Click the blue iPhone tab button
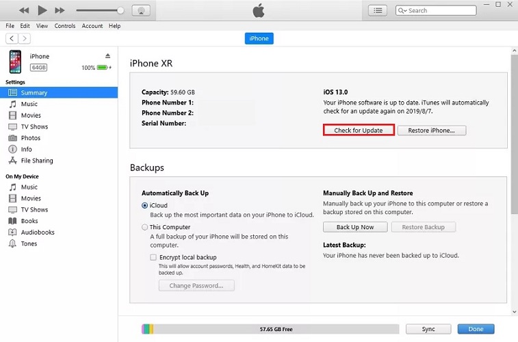 pyautogui.click(x=259, y=38)
